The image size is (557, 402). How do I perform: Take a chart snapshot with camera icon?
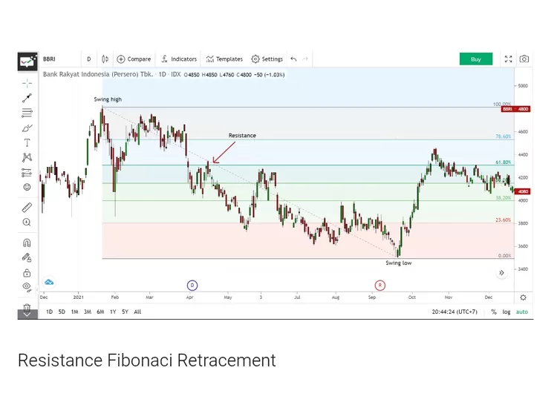[x=524, y=59]
